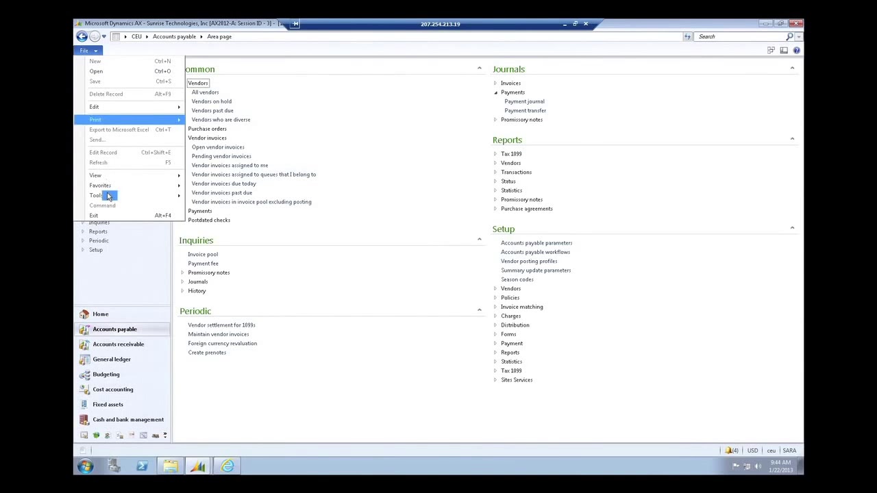Collapse the Inquiries section
This screenshot has width=877, height=493.
479,240
